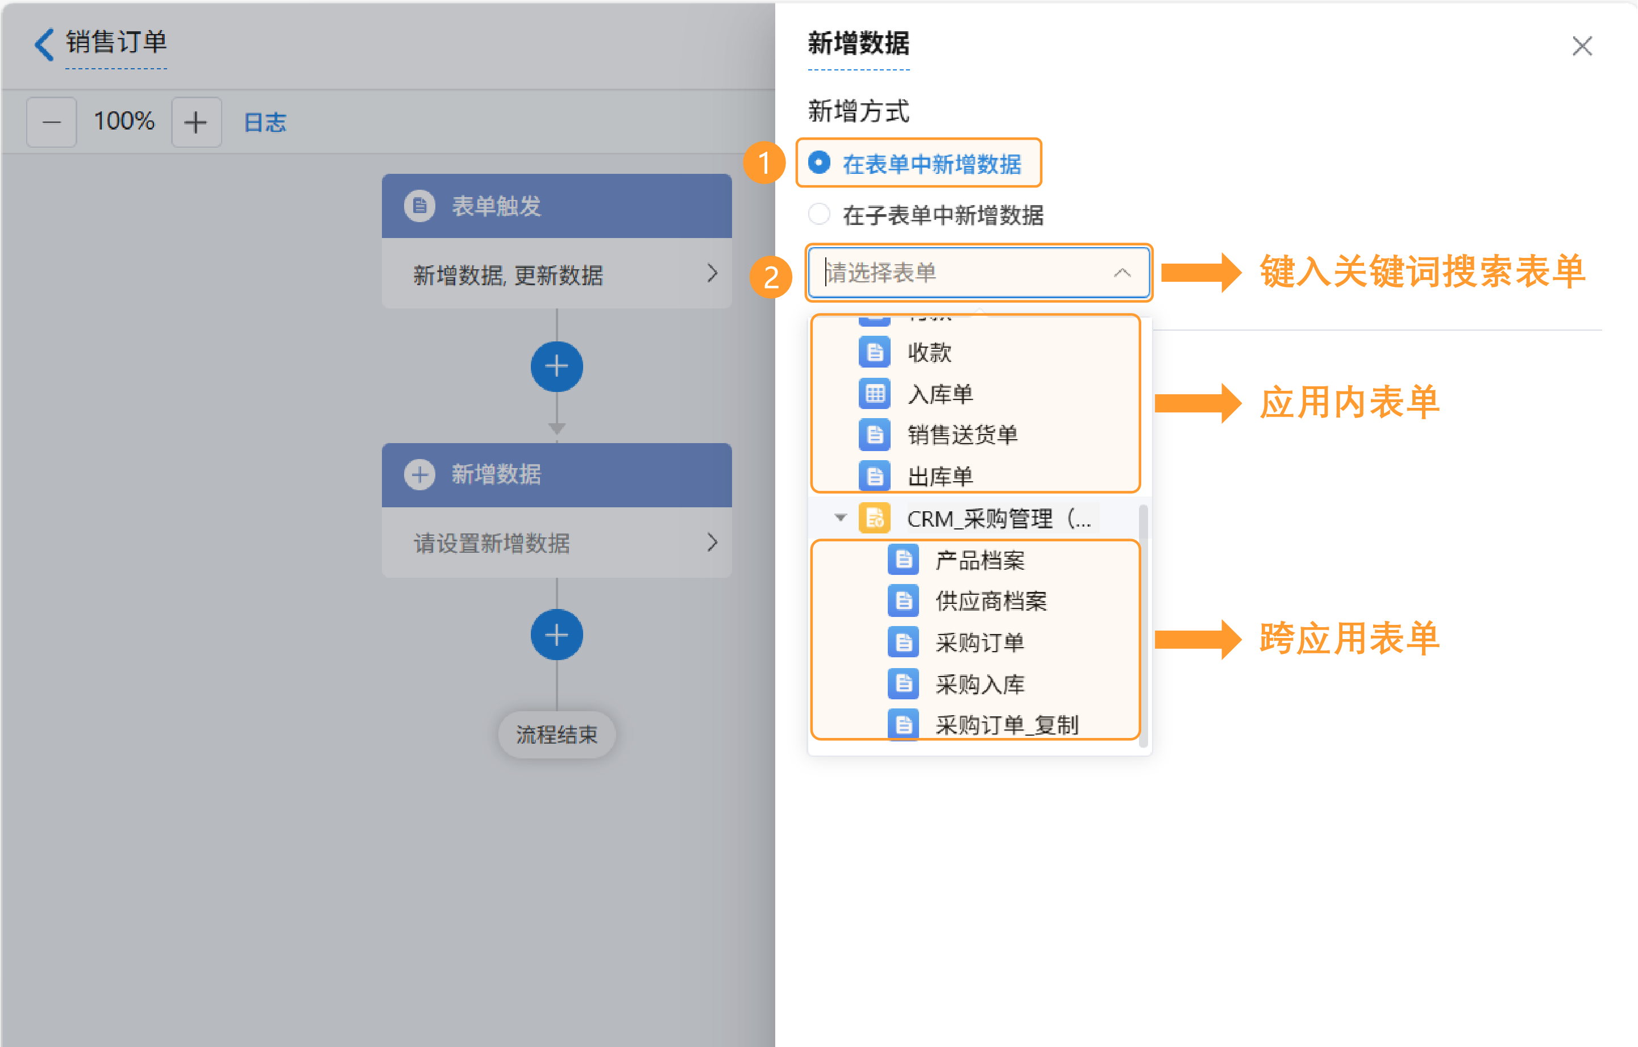1638x1047 pixels.
Task: Click the 请选择表单 search input field
Action: [x=953, y=273]
